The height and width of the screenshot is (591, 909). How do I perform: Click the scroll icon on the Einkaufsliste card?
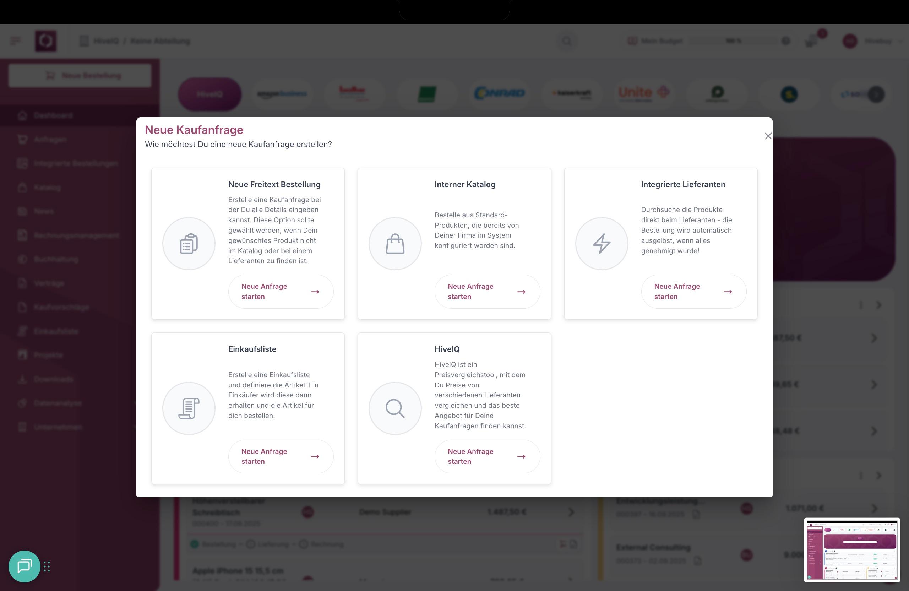(x=189, y=408)
